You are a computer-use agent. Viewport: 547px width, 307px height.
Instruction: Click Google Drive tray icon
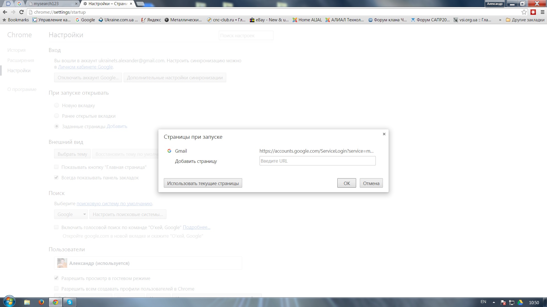point(520,302)
